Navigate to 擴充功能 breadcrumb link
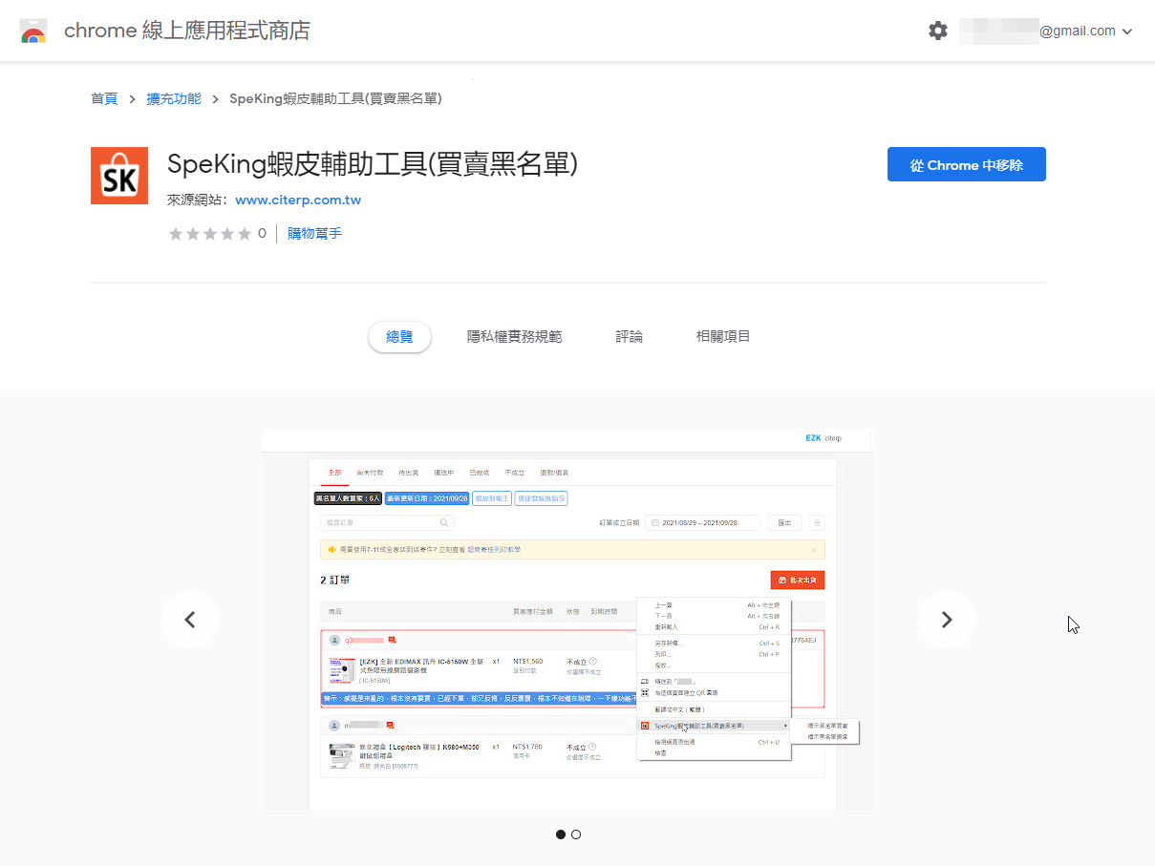The height and width of the screenshot is (866, 1155). click(x=174, y=98)
